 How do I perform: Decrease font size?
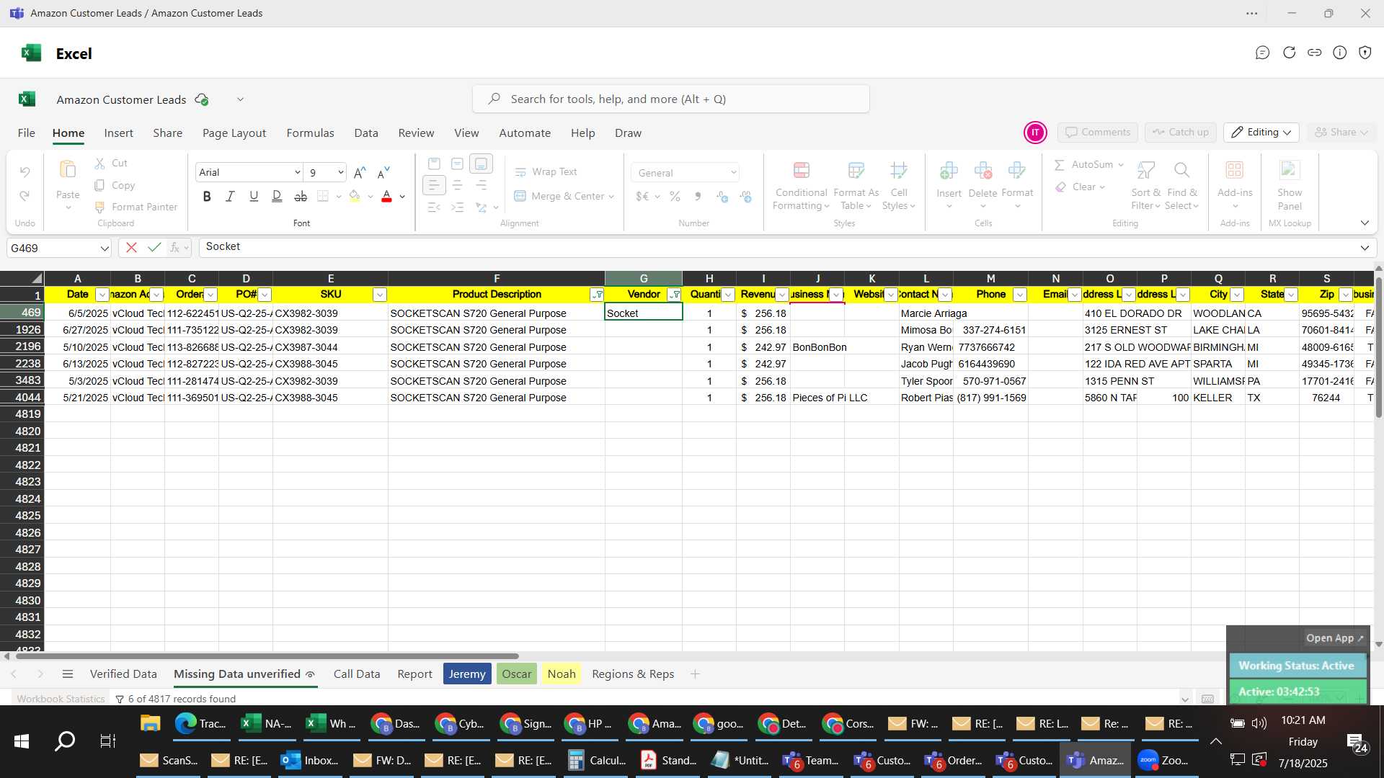point(383,172)
